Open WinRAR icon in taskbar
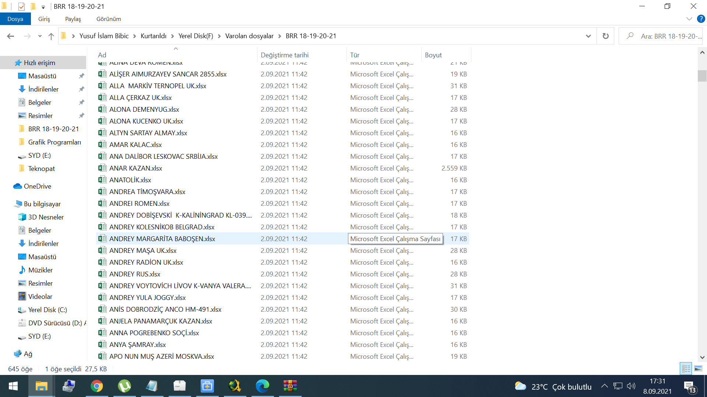The height and width of the screenshot is (397, 707). pos(290,386)
